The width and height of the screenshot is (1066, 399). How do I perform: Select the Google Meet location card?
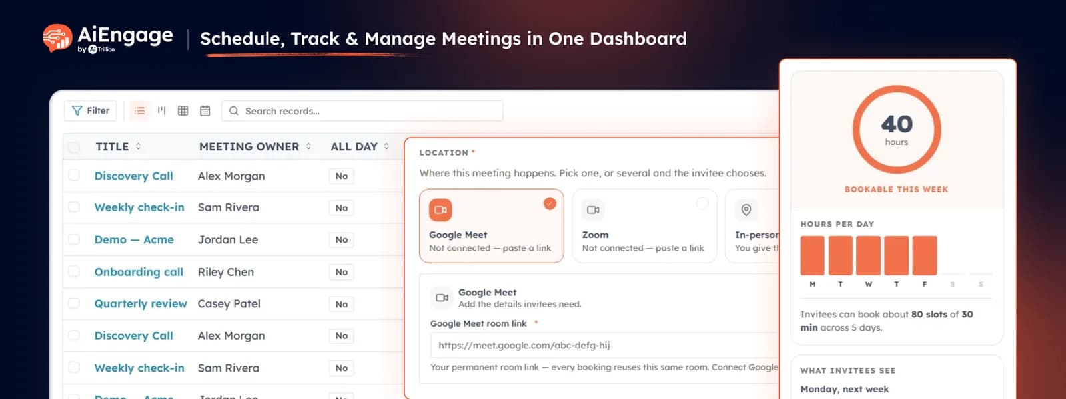pyautogui.click(x=492, y=226)
